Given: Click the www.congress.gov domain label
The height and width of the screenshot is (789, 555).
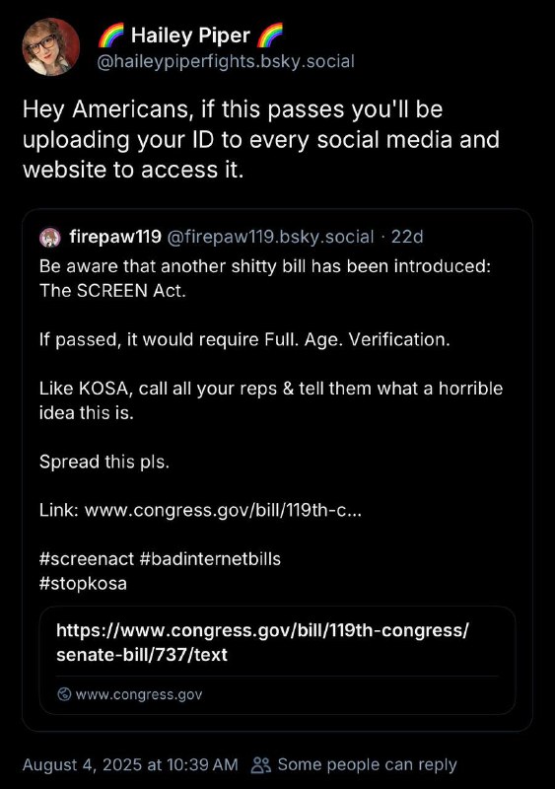Looking at the screenshot, I should click(139, 694).
